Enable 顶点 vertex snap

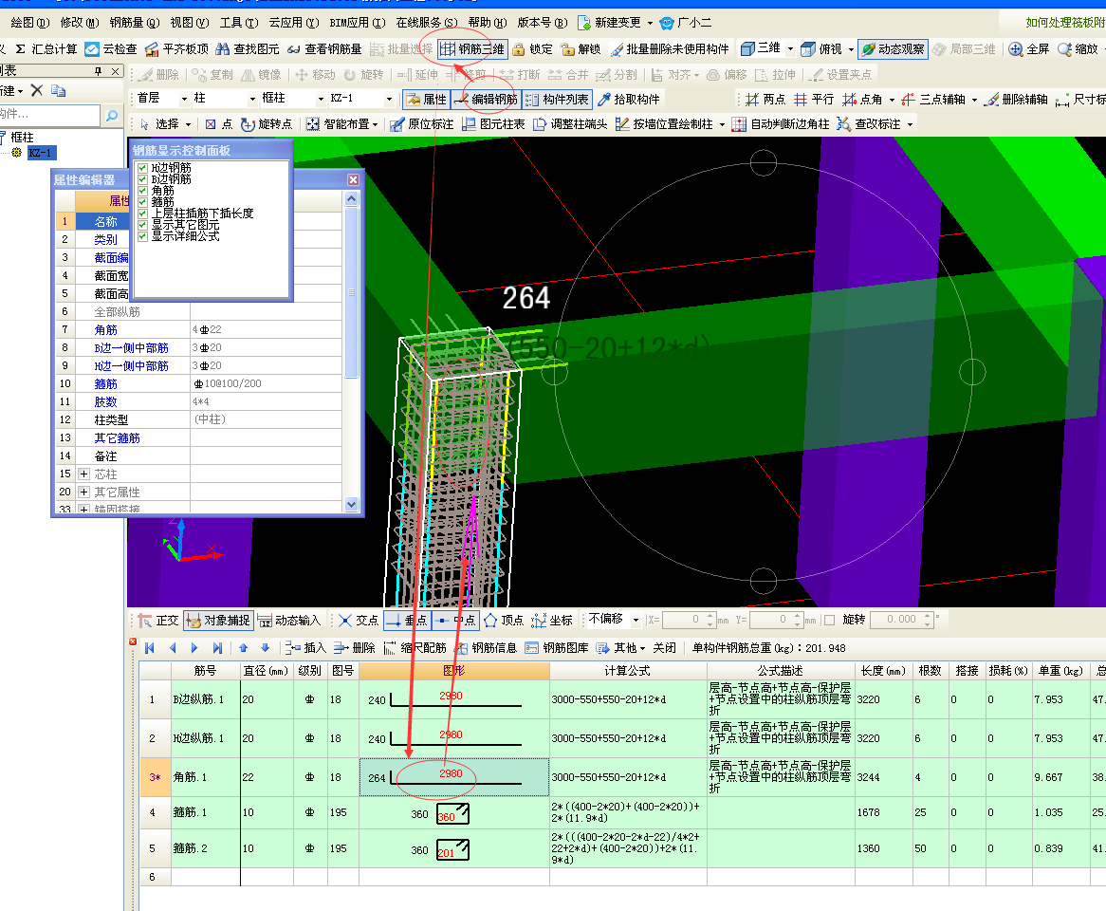(x=504, y=621)
